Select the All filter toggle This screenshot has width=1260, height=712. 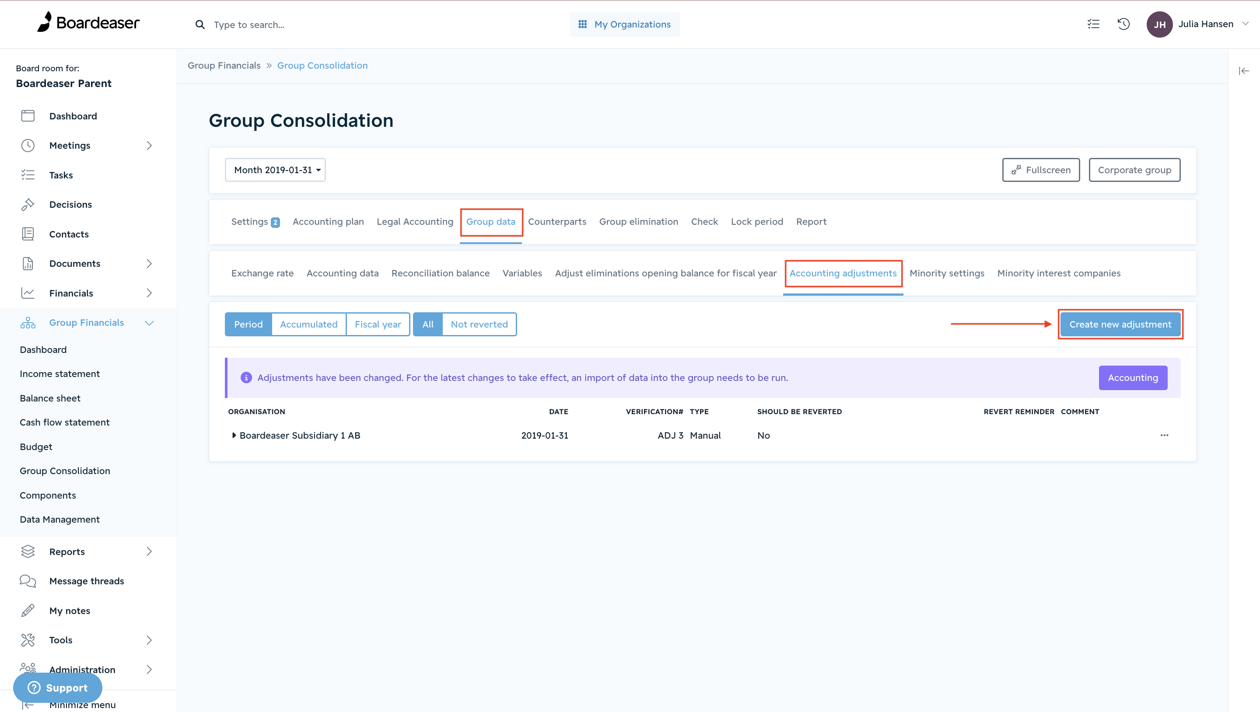pyautogui.click(x=427, y=324)
